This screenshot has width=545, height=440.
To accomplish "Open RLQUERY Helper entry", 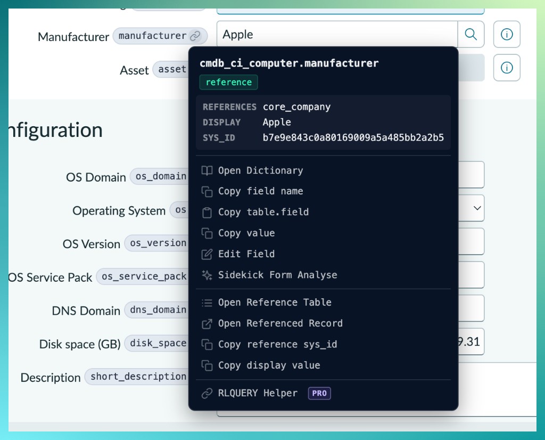I will pyautogui.click(x=323, y=393).
